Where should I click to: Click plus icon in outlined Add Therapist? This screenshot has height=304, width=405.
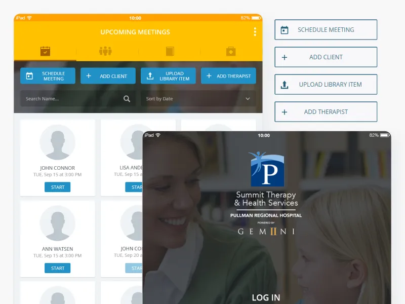coord(285,112)
